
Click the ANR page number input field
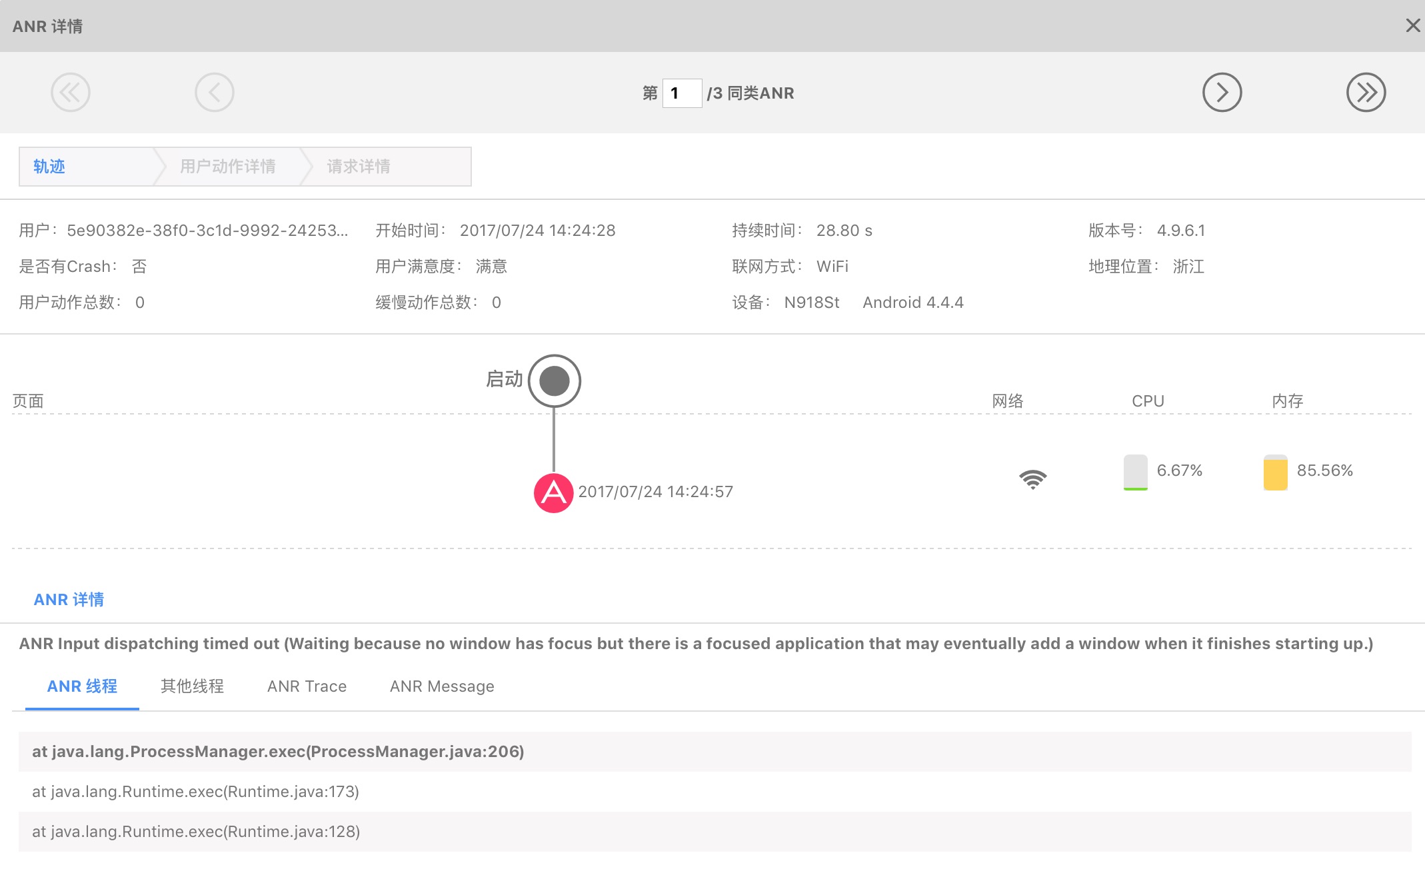coord(682,93)
